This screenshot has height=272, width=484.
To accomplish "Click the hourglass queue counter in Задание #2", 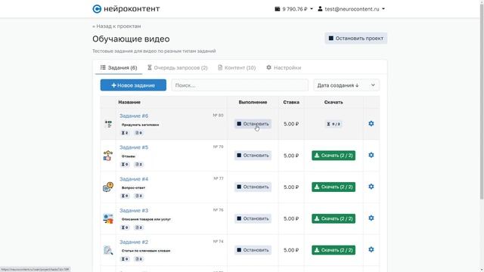I will click(x=125, y=259).
